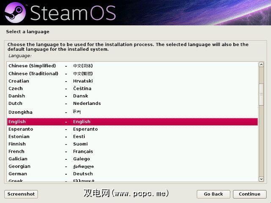Choose German - Deutsch language
Image resolution: width=271 pixels, height=203 pixels.
pyautogui.click(x=133, y=174)
